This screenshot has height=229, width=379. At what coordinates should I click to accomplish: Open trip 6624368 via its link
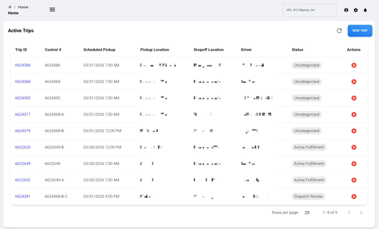(23, 81)
